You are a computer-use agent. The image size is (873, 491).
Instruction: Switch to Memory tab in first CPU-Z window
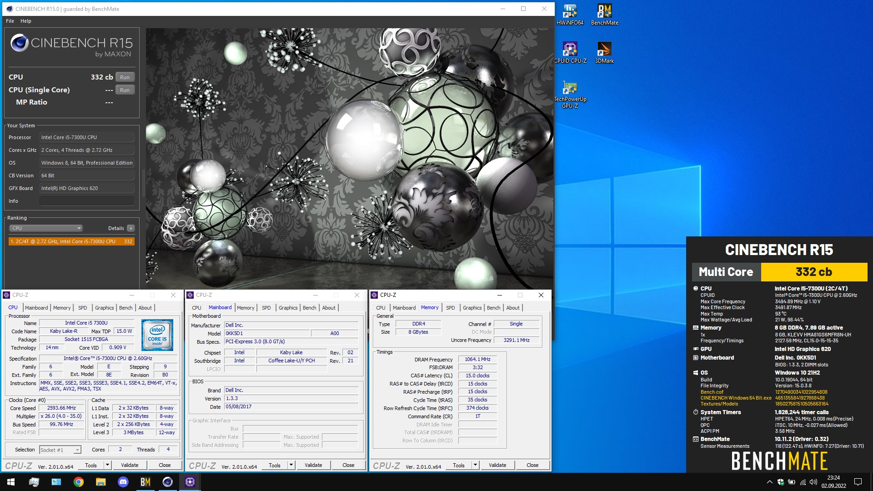[x=62, y=308]
